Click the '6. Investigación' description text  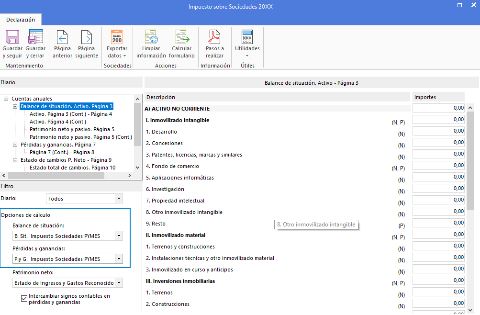tap(165, 189)
